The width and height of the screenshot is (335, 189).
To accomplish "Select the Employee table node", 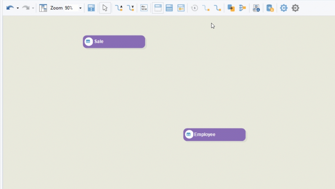I will (214, 135).
